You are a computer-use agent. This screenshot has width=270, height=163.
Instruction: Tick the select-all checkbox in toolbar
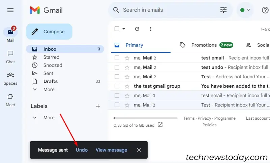point(117,29)
